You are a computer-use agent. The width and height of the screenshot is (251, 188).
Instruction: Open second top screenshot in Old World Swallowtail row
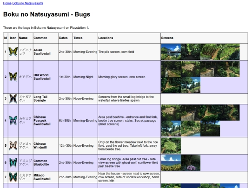click(x=191, y=69)
